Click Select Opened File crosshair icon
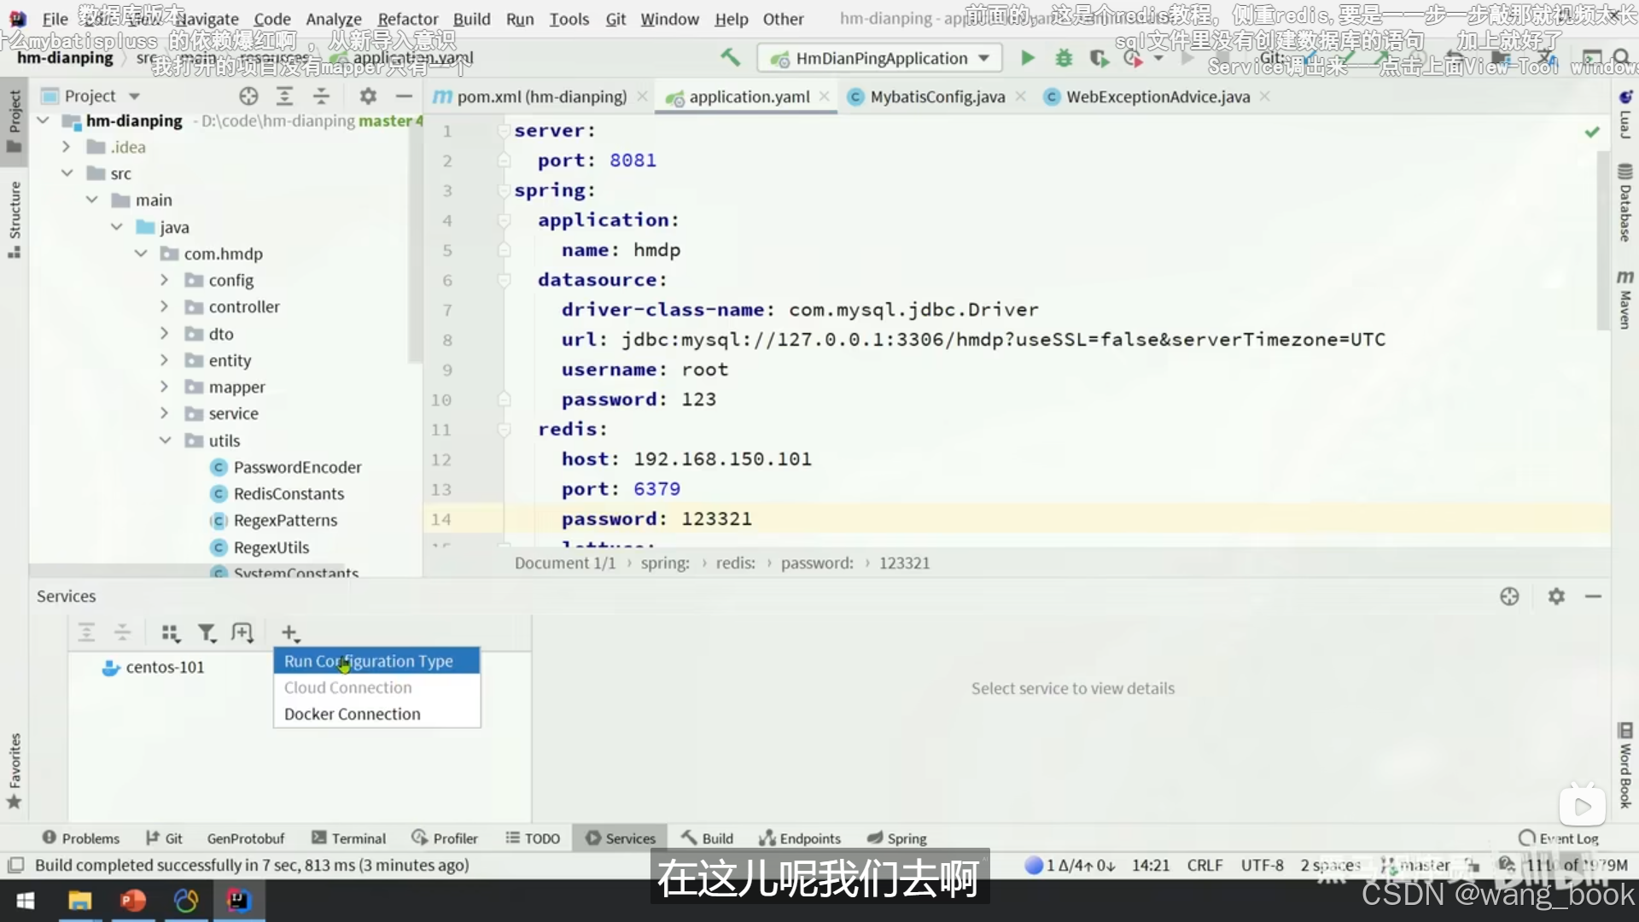The height and width of the screenshot is (922, 1639). click(248, 96)
